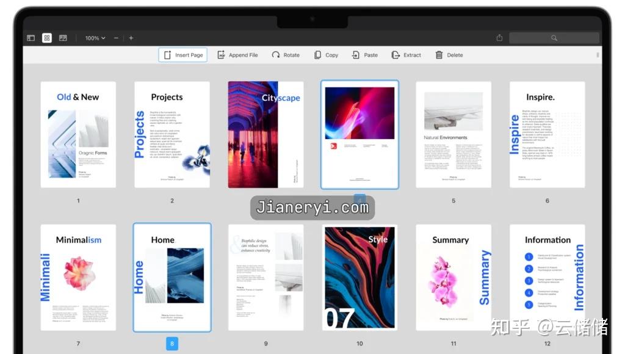This screenshot has height=354, width=625.
Task: Open the share export icon
Action: (x=499, y=38)
